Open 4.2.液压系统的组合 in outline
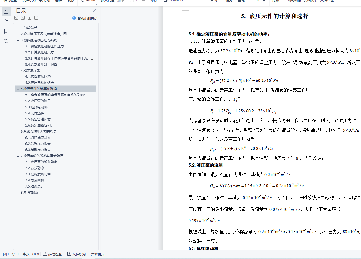 pyautogui.click(x=40, y=83)
